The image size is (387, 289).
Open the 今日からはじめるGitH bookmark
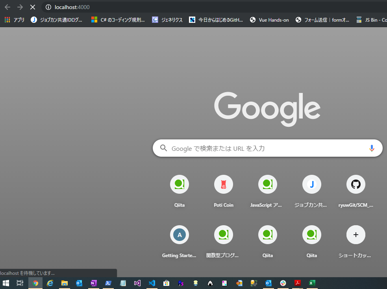(216, 20)
